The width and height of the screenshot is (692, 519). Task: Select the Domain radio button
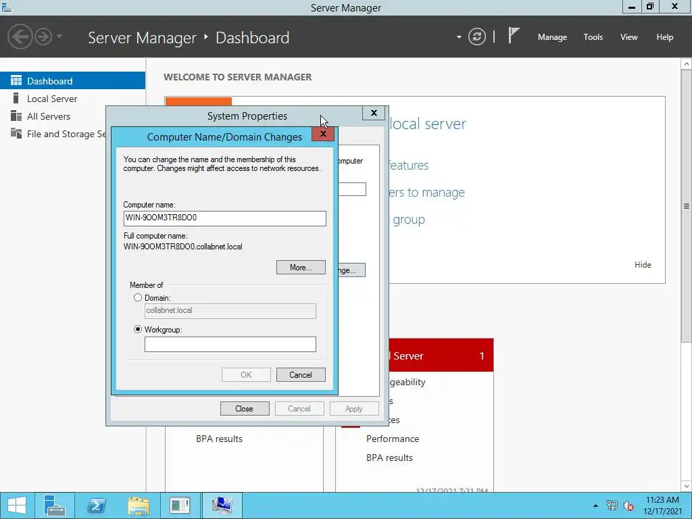click(138, 298)
